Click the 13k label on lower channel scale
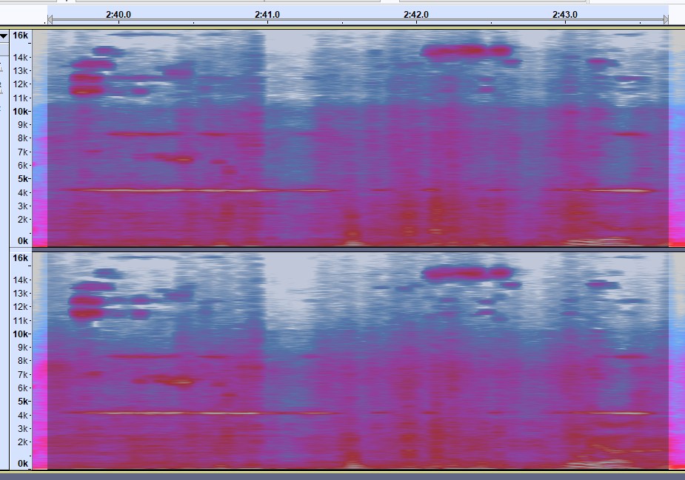685x480 pixels. point(20,293)
